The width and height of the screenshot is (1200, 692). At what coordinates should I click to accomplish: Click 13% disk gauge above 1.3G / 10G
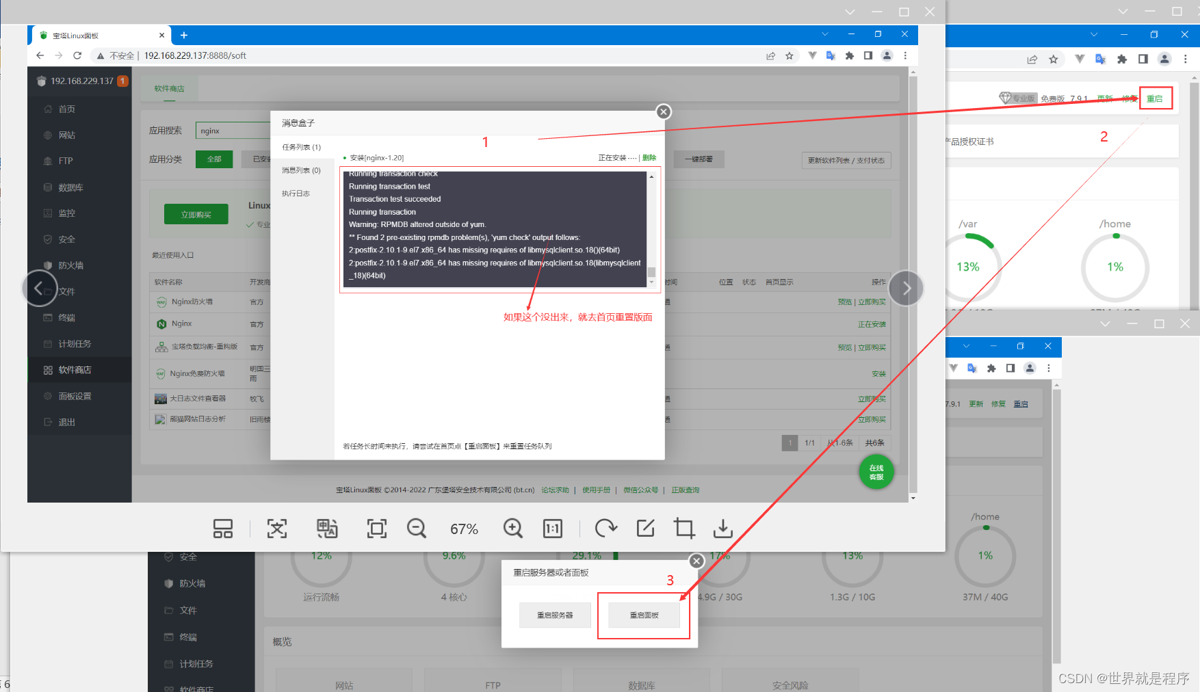coord(852,556)
